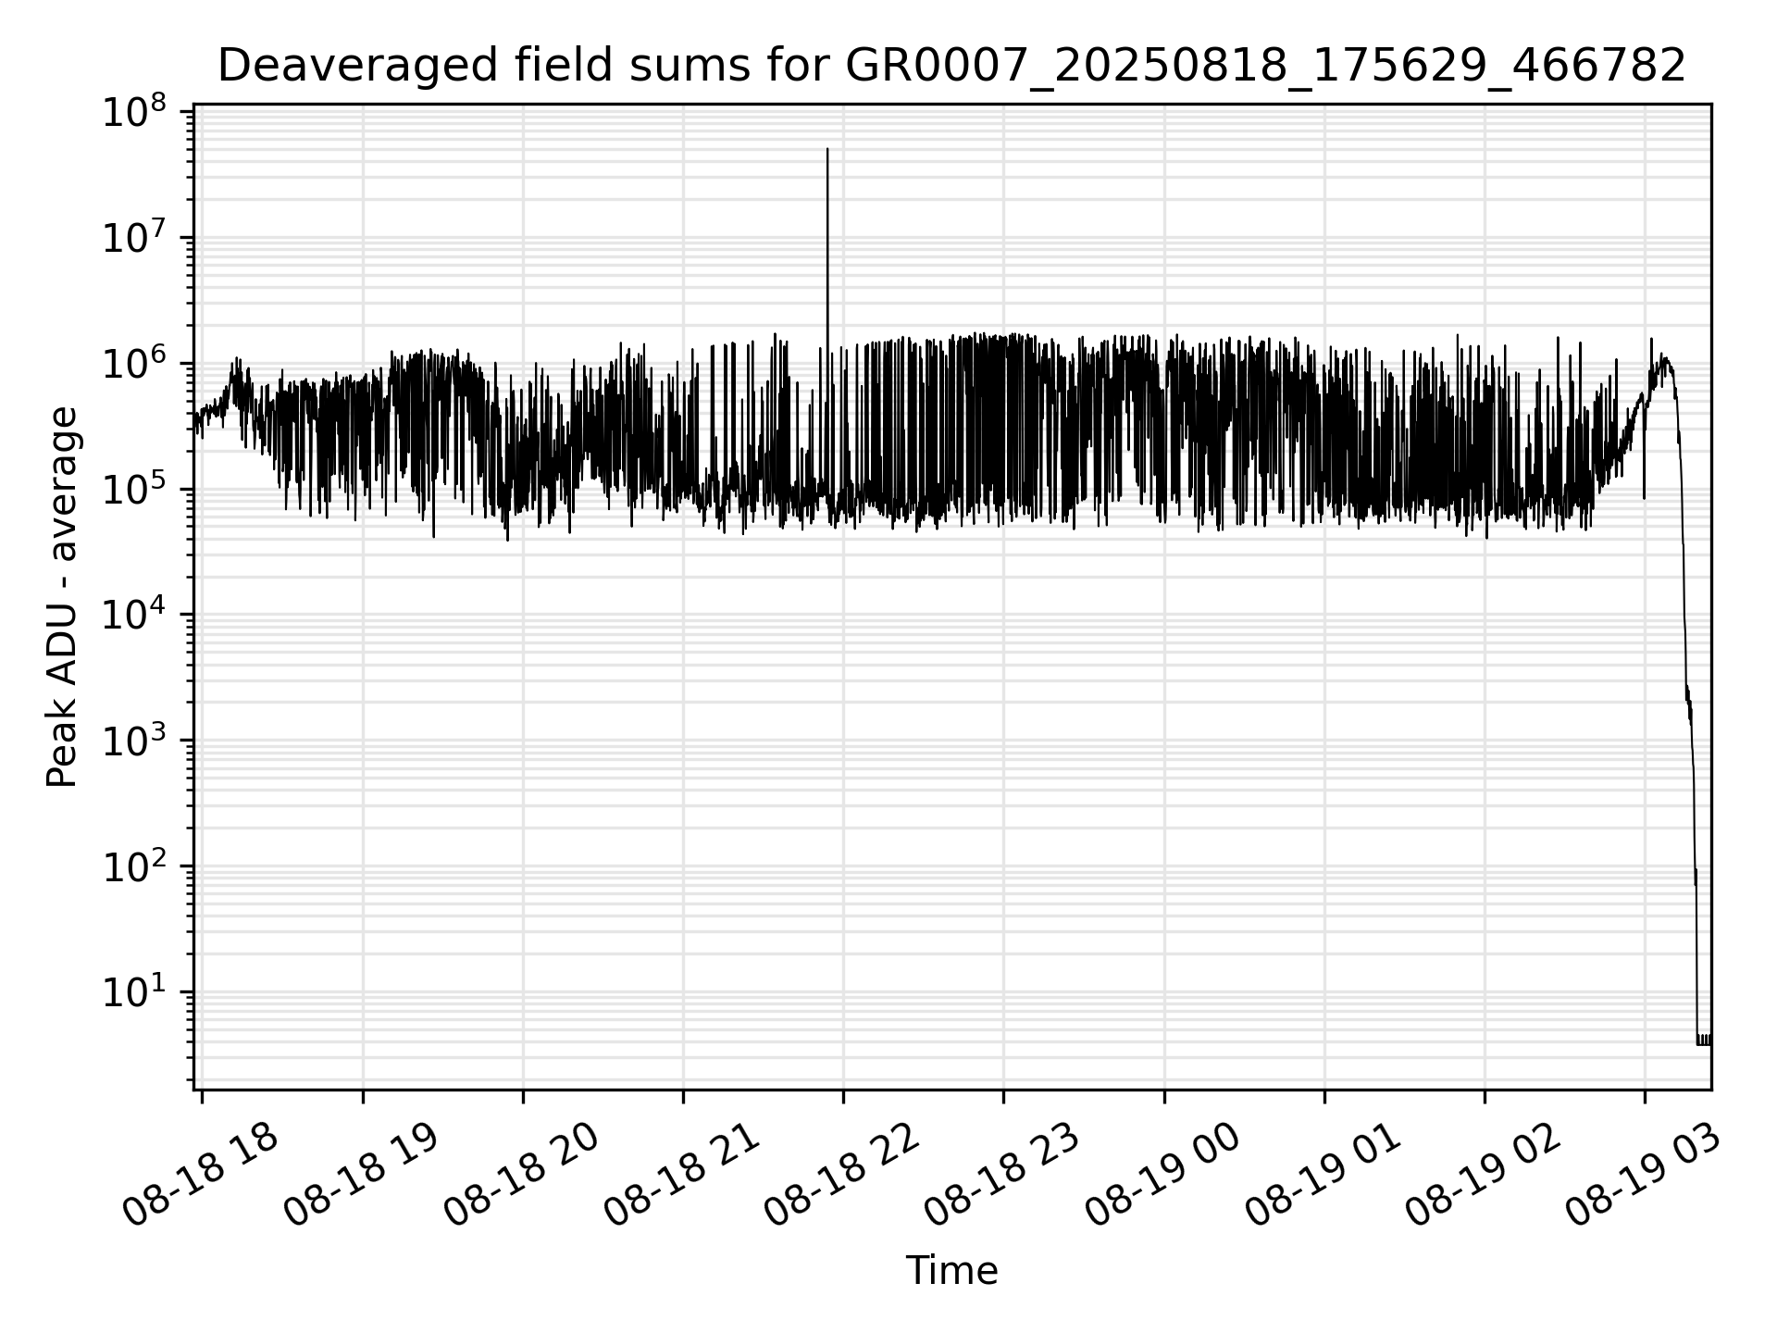Click the tall spike peak near 08-18 22
Screen dimensions: 1777x1333
[x=827, y=150]
